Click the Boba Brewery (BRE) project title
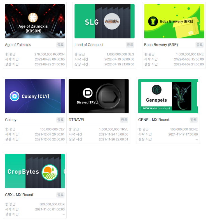This screenshot has width=208, height=220. 161,45
